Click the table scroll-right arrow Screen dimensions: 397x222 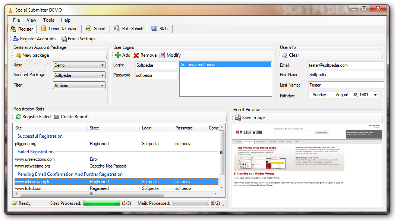click(x=215, y=194)
